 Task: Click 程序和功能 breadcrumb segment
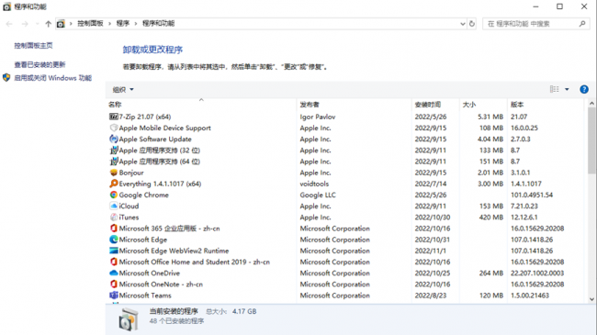(x=158, y=24)
